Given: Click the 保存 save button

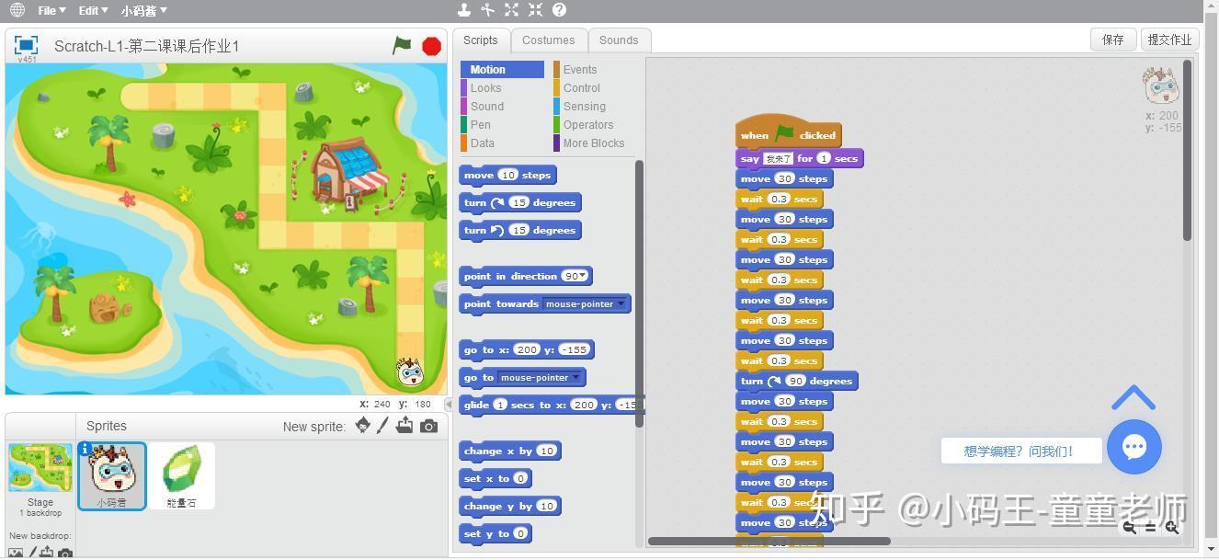Looking at the screenshot, I should click(x=1113, y=40).
